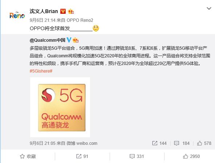Open 沈义人Brian's profile name link
Viewport: 215px width, 163px height.
click(44, 11)
